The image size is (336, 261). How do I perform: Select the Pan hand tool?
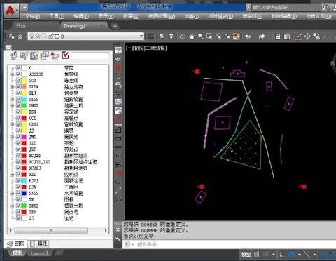[x=192, y=36]
